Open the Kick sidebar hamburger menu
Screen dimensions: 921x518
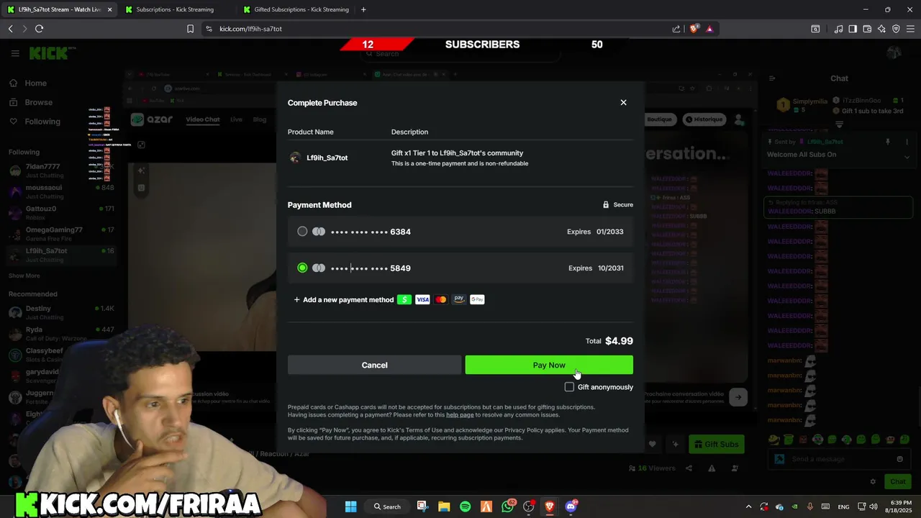pyautogui.click(x=15, y=53)
